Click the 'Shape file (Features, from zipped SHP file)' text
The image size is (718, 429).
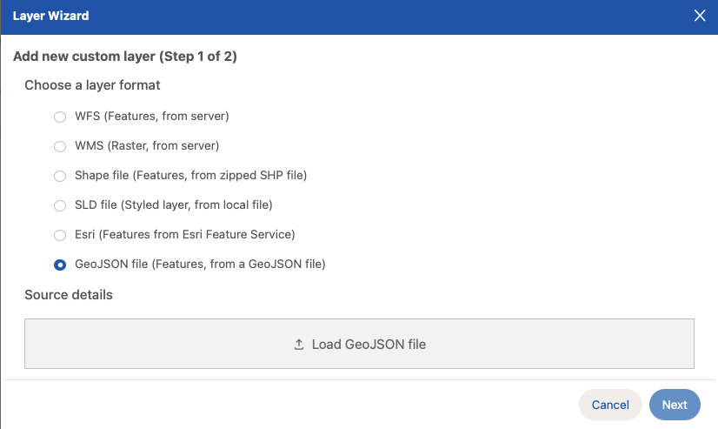point(191,175)
